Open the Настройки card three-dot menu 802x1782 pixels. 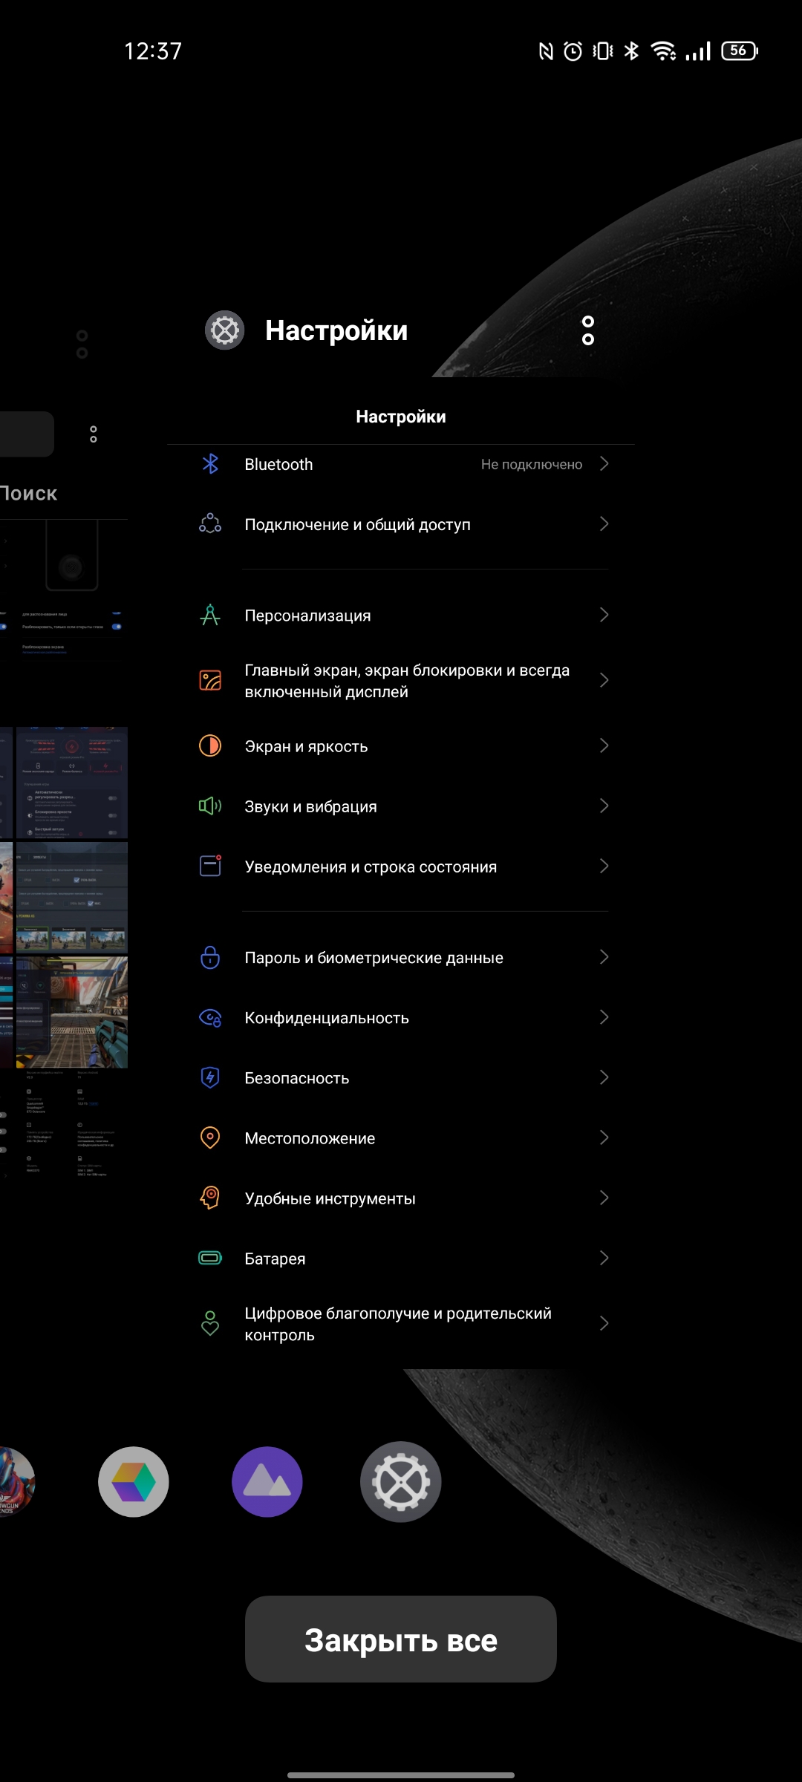point(588,330)
